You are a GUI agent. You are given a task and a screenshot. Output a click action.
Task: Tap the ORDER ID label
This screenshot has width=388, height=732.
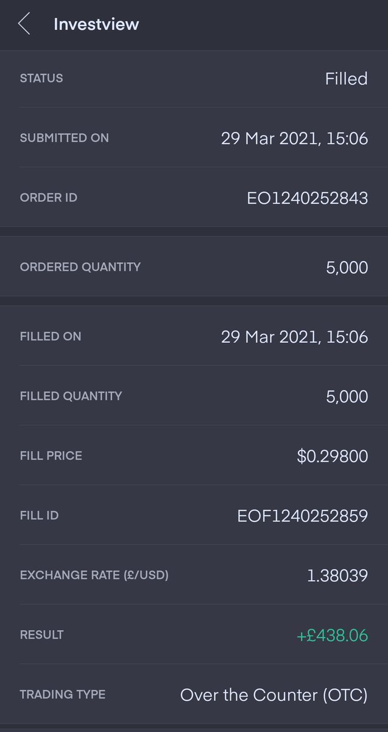tap(49, 198)
